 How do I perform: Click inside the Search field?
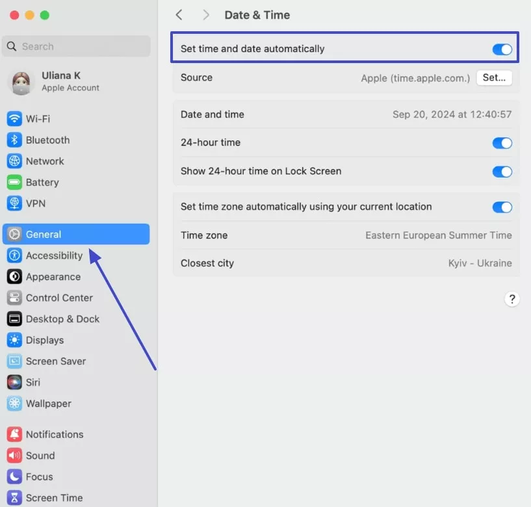(76, 46)
